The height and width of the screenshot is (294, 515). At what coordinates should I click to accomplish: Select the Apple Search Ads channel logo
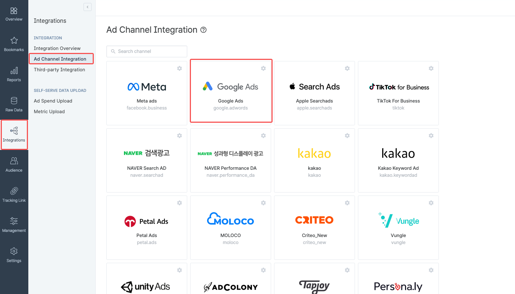click(x=315, y=87)
